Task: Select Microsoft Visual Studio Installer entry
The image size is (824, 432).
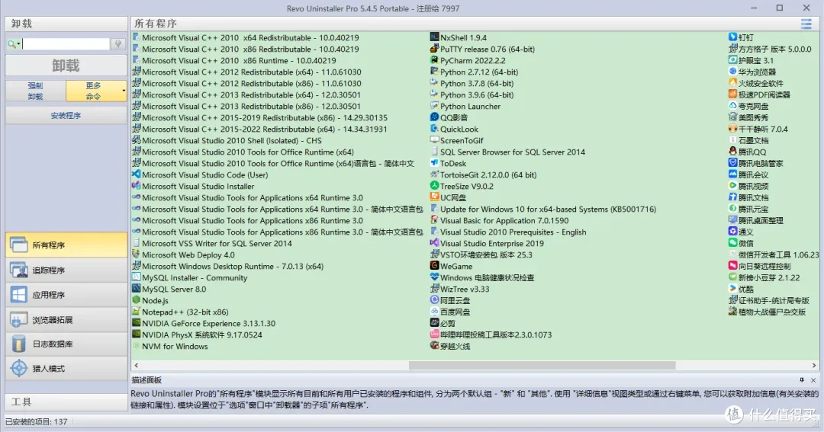Action: tap(193, 186)
